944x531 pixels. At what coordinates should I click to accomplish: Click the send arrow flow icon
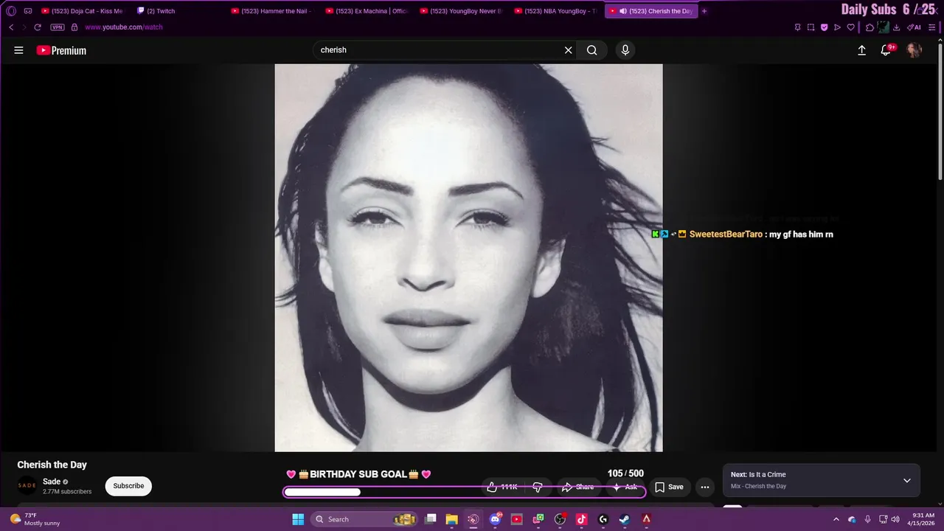(x=837, y=27)
